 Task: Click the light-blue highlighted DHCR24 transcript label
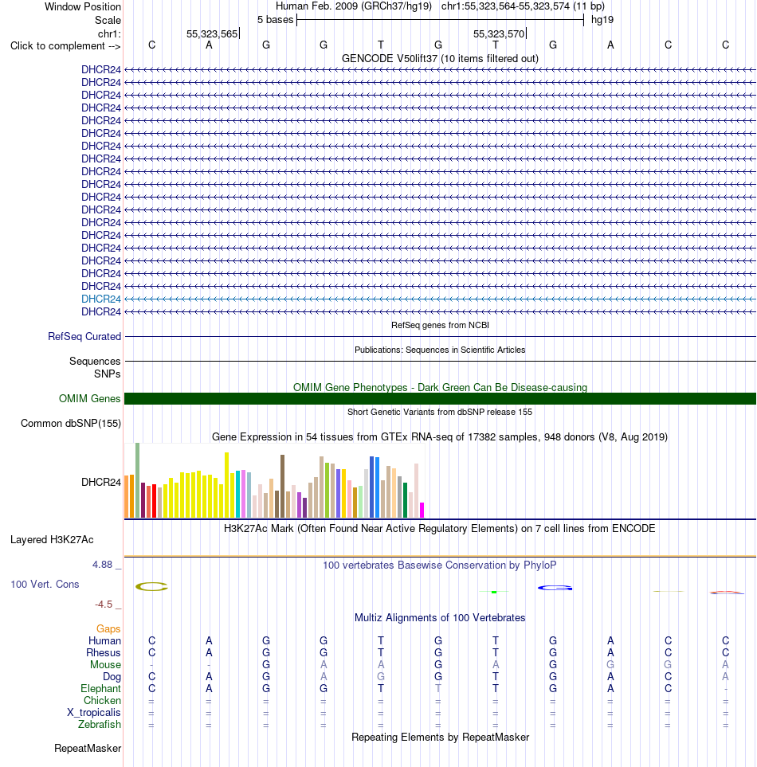(x=101, y=299)
